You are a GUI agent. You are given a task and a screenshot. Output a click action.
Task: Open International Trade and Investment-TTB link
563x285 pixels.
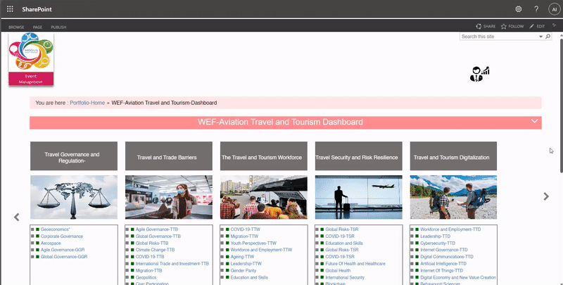(172, 263)
